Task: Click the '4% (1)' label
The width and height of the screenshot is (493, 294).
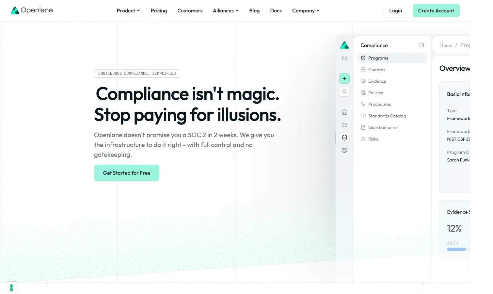Action: click(453, 243)
